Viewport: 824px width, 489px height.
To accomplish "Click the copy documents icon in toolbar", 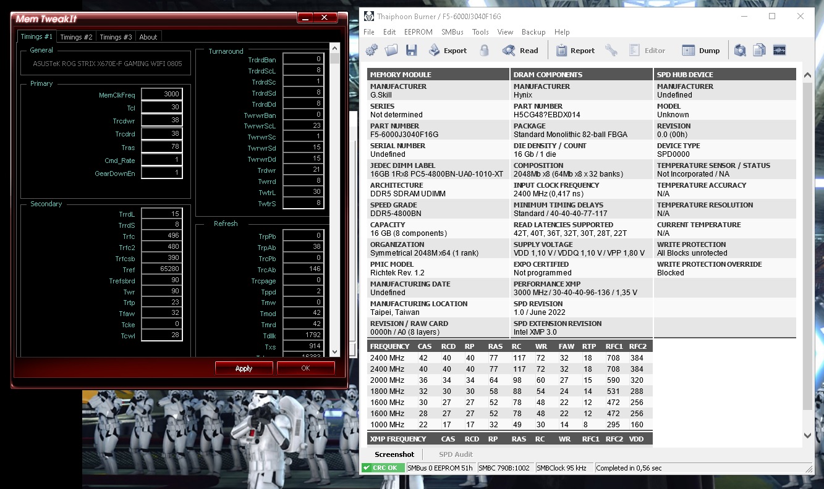I will (760, 51).
